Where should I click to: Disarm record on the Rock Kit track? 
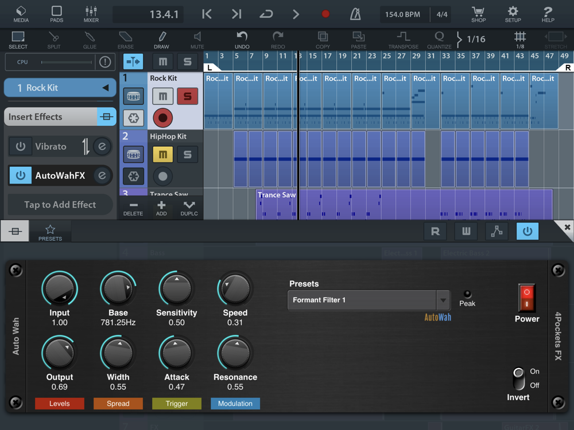click(163, 118)
